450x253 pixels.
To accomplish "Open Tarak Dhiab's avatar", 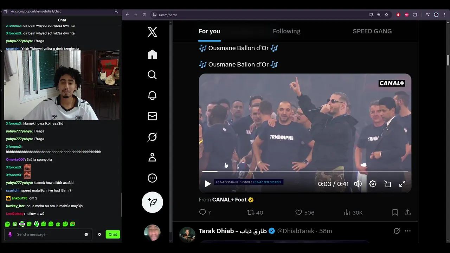I will pyautogui.click(x=187, y=235).
